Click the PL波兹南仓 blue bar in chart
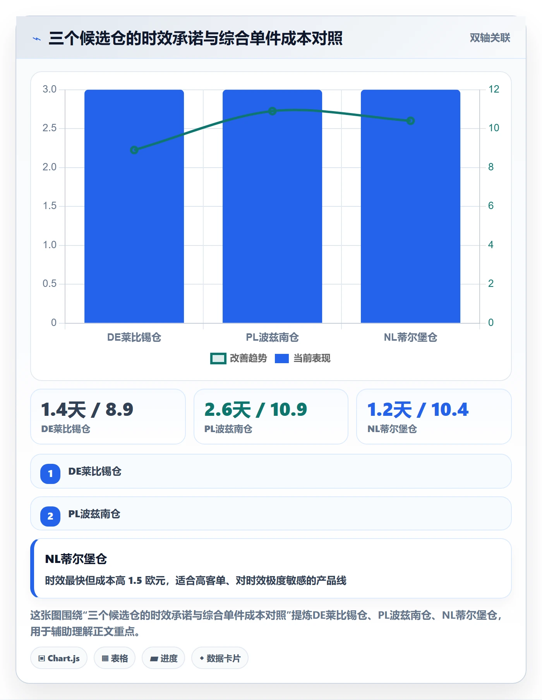This screenshot has width=542, height=700. click(273, 206)
